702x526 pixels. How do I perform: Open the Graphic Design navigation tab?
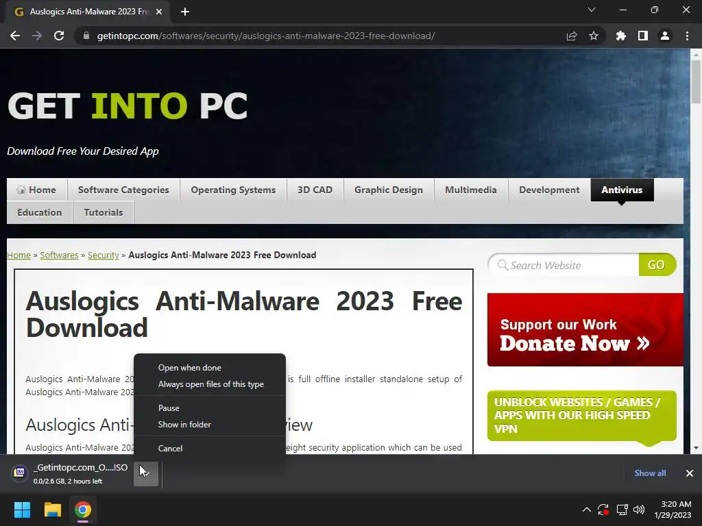point(389,190)
